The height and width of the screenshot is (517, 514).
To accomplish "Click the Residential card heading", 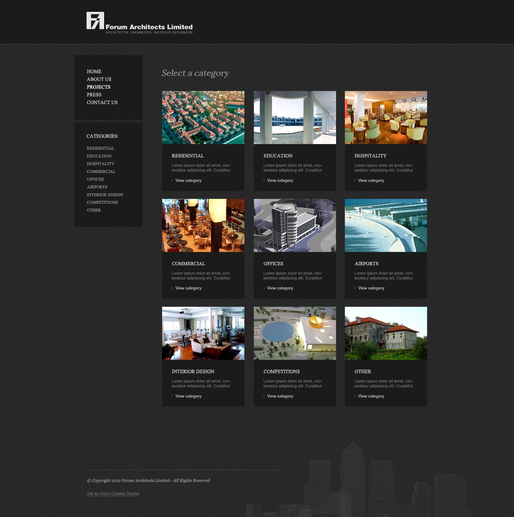I will 188,155.
